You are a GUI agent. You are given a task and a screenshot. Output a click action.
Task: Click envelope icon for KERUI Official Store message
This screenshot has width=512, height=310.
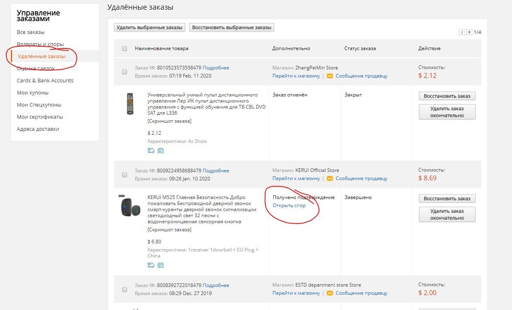click(x=330, y=178)
